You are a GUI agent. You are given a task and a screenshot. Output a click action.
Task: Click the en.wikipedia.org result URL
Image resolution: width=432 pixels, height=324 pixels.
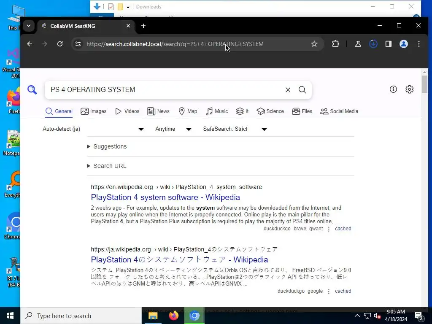coord(176,187)
